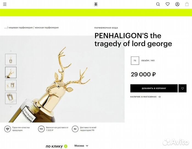
Task: Open the wishlist heart in header
Action: [168, 4]
